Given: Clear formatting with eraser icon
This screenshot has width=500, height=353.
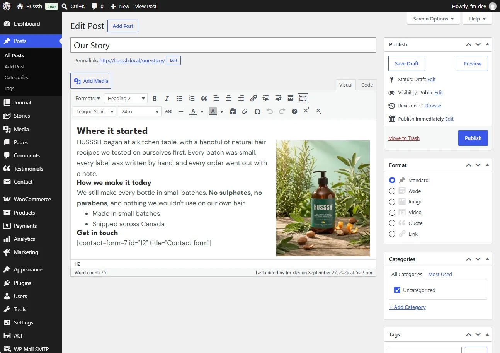Looking at the screenshot, I should (245, 111).
